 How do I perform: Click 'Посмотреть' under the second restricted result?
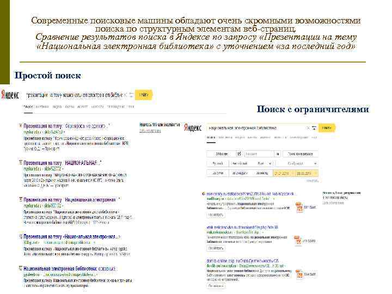(216, 248)
